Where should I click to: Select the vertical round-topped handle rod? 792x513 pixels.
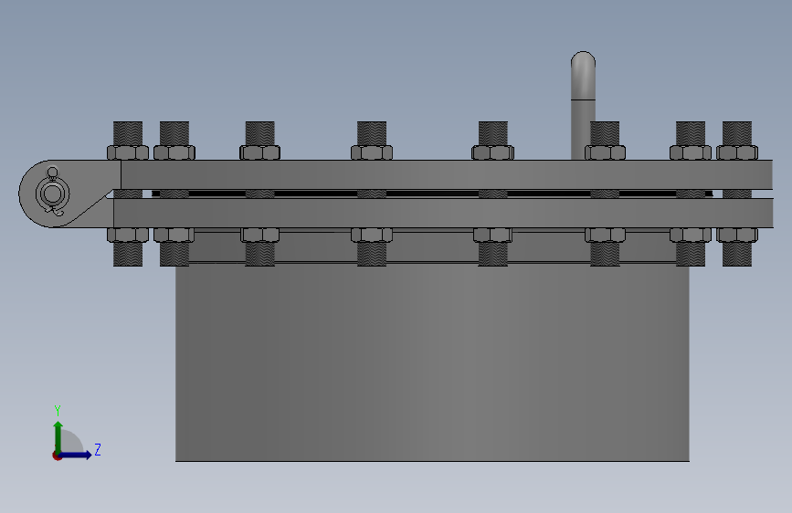583,105
